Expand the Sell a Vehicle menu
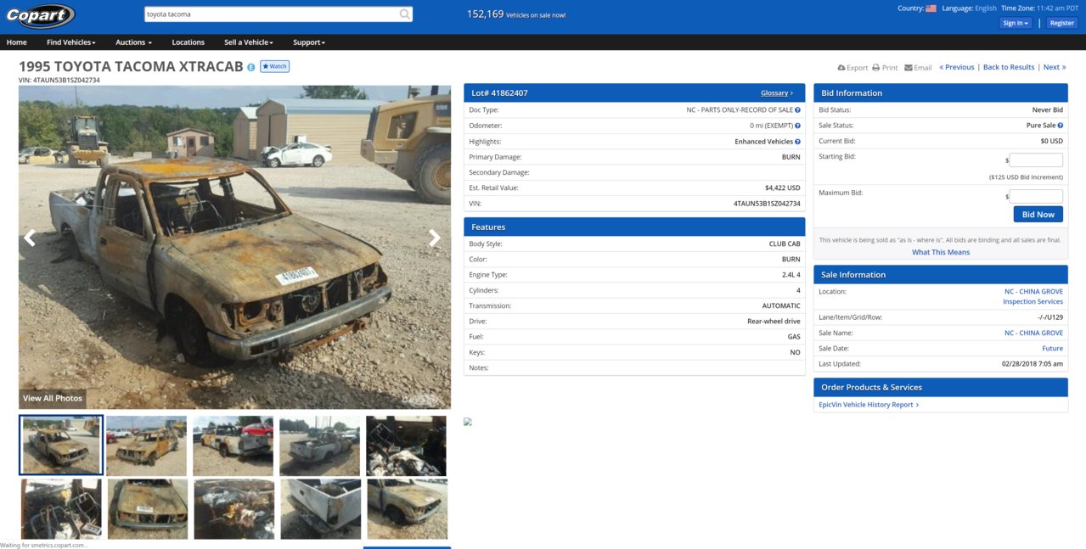 coord(249,42)
